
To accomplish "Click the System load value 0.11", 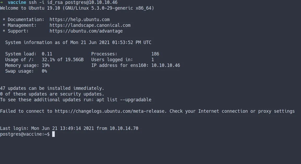I will [x=47, y=54].
